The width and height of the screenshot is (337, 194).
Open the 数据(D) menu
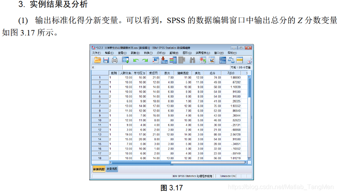click(x=135, y=53)
